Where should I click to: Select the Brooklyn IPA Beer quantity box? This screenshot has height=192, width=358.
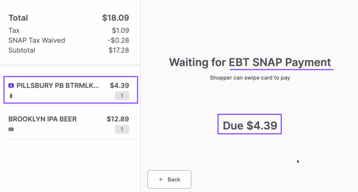click(x=122, y=129)
